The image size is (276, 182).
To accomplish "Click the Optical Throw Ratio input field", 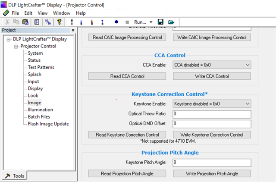I will click(211, 114).
